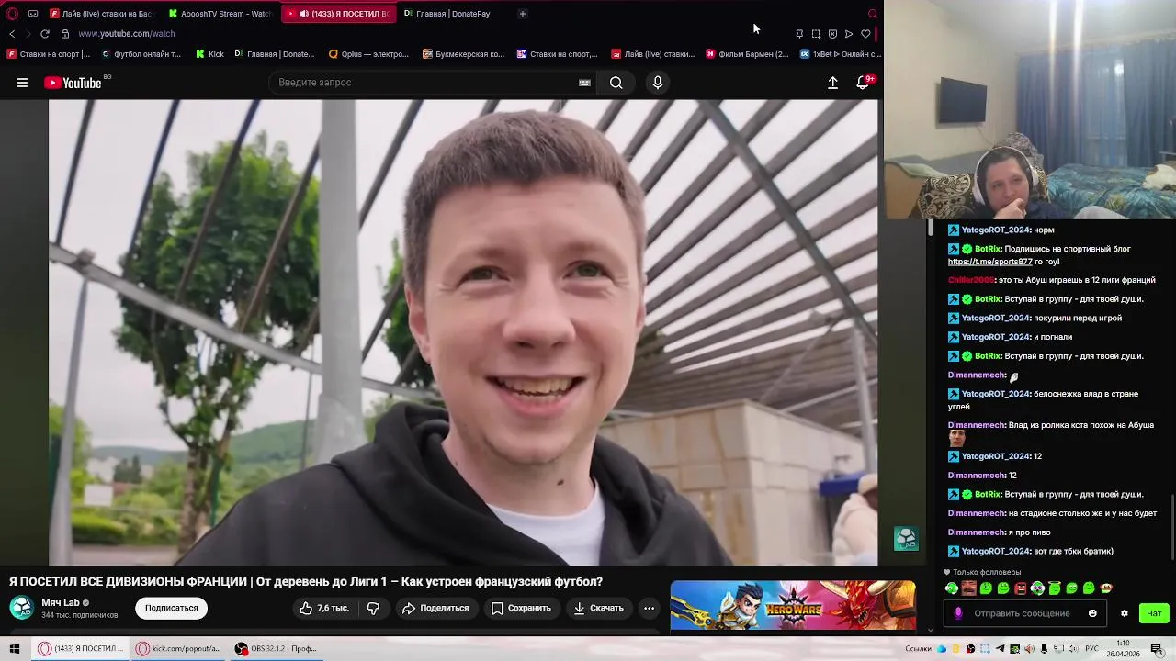Open the emoji picker in chat input
The image size is (1176, 661).
[x=1092, y=613]
